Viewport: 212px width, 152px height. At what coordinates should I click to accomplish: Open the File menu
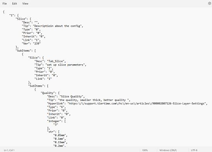pos(5,3)
